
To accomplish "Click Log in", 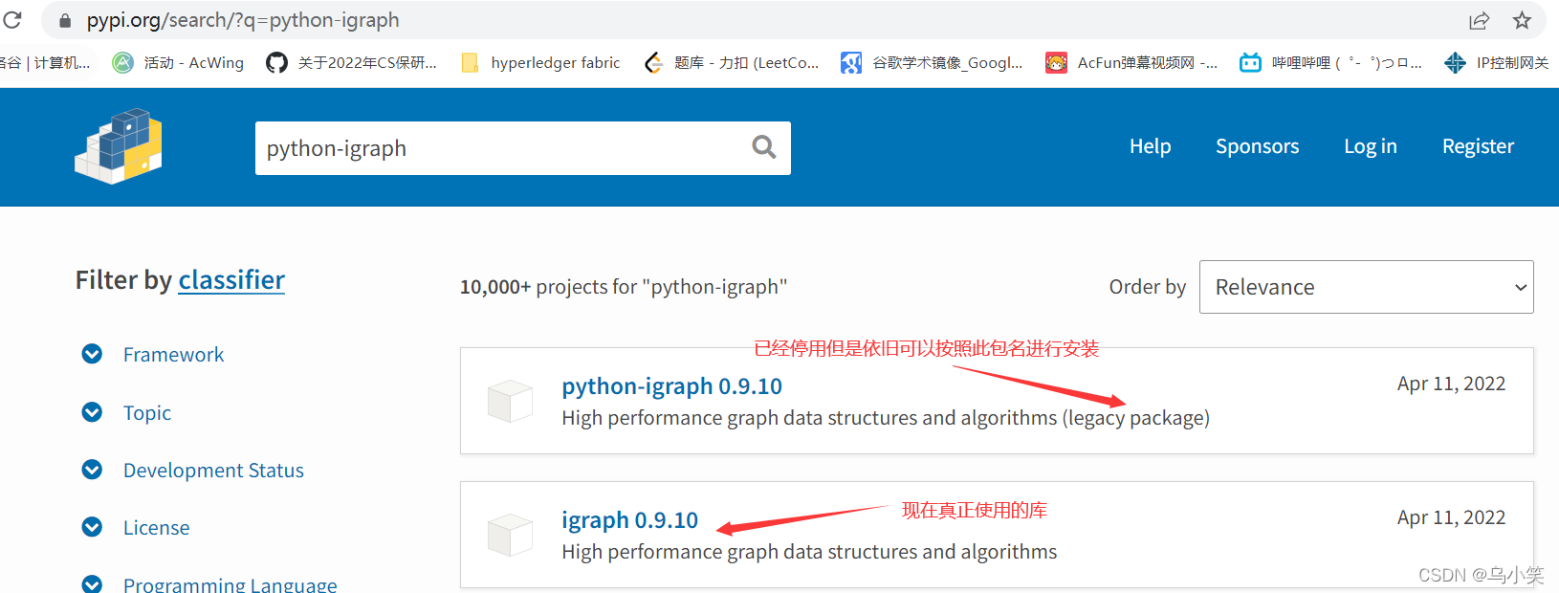I will [1370, 146].
